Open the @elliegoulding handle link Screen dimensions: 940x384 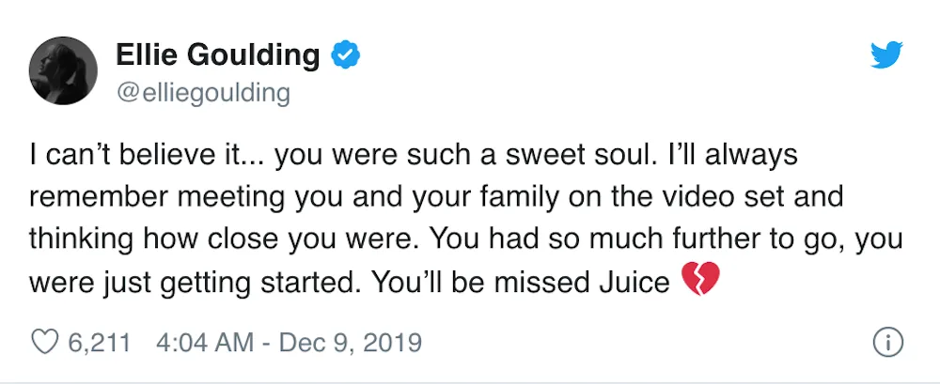coord(202,94)
